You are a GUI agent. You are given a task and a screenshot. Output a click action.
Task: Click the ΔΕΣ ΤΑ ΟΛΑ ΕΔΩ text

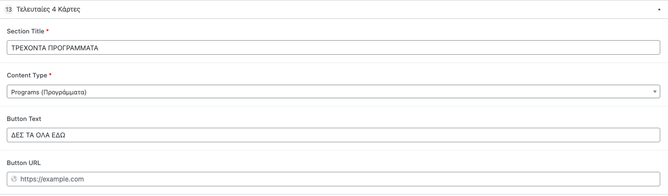tap(38, 136)
